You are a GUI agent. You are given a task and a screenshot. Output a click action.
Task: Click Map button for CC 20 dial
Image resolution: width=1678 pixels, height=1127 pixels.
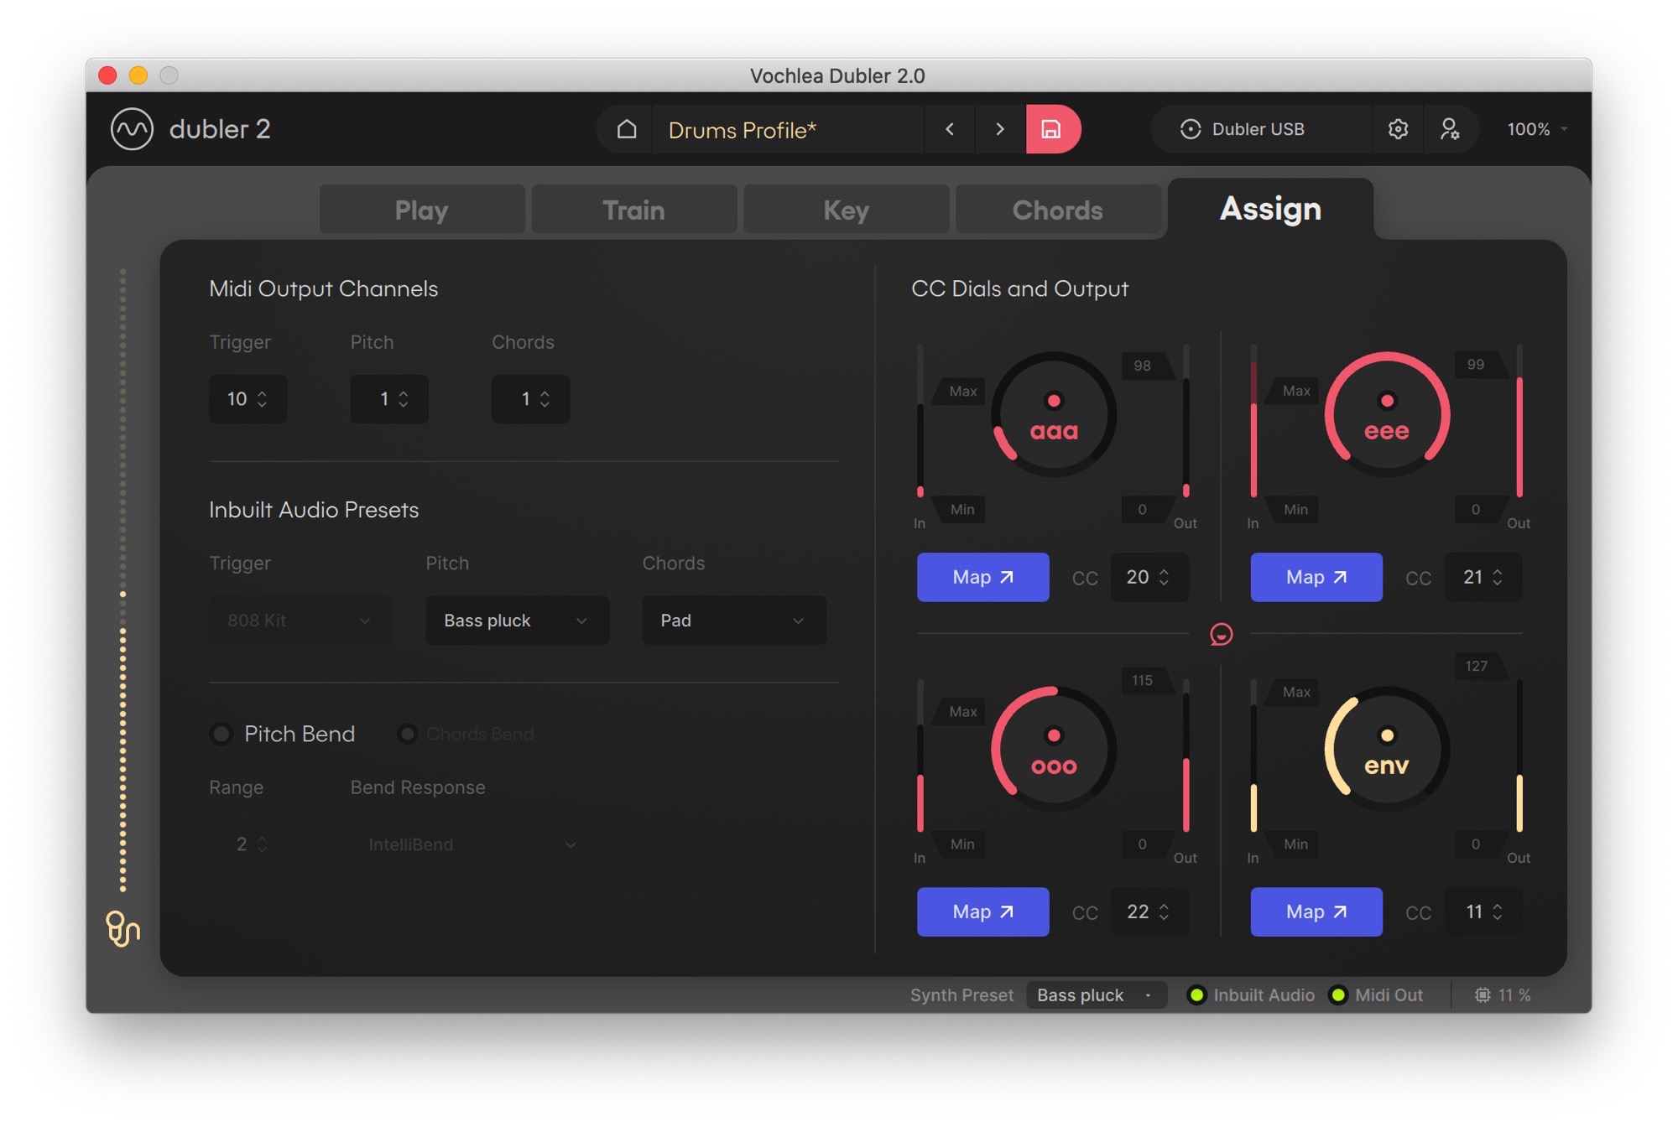(x=982, y=577)
